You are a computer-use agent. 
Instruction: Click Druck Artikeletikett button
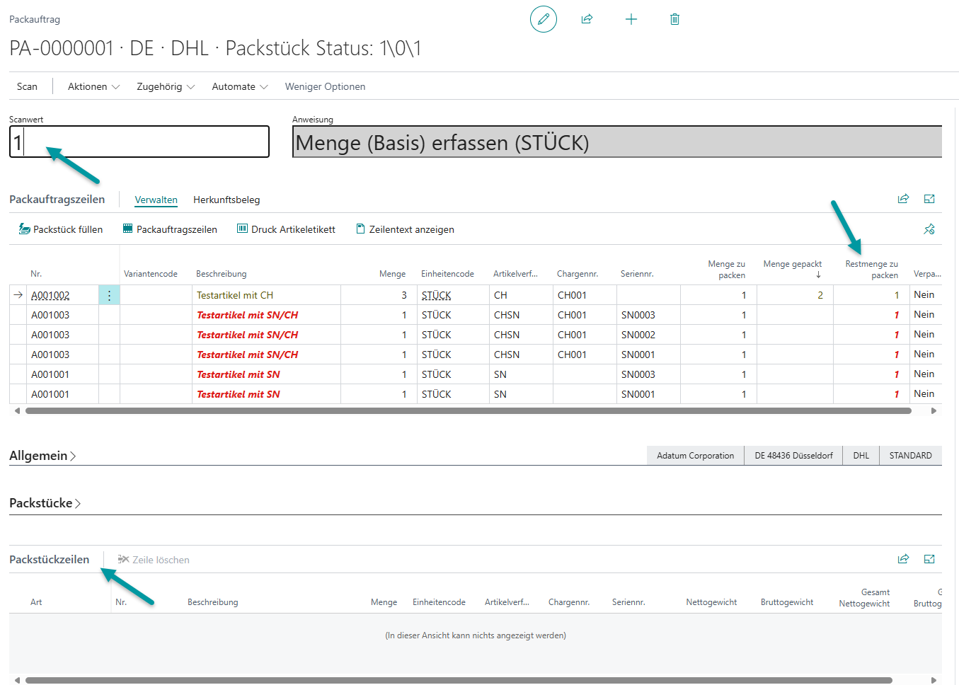[286, 229]
